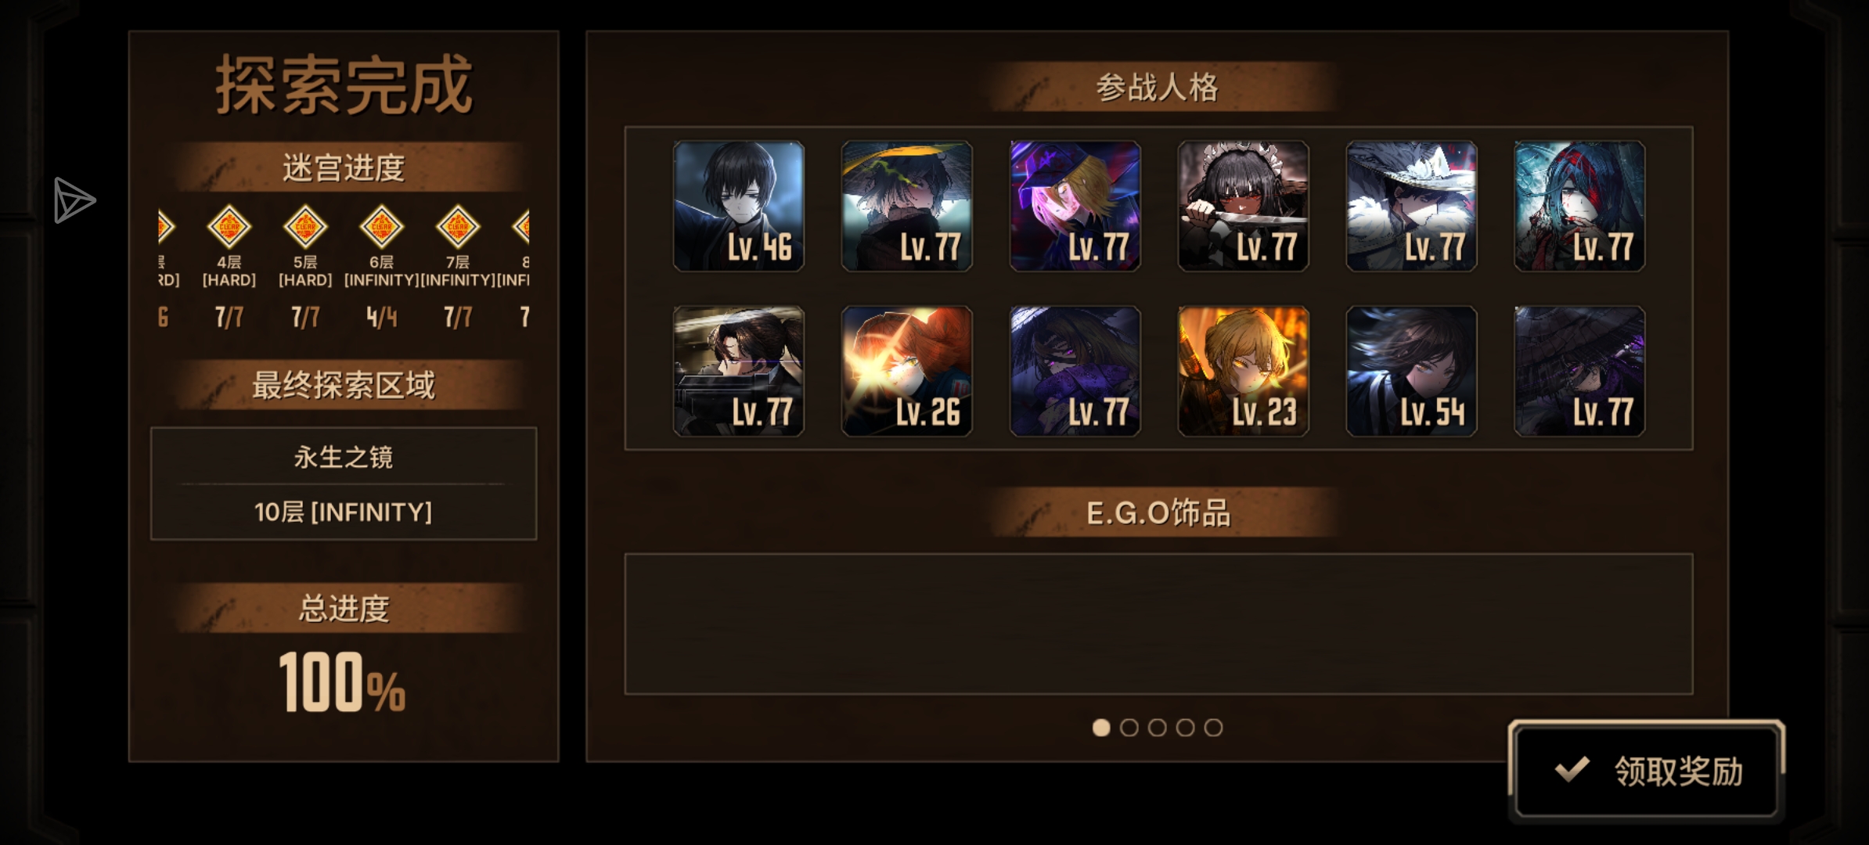Select the Lv. 23 blonde identity portrait
Screen dimensions: 1869x845
1244,371
